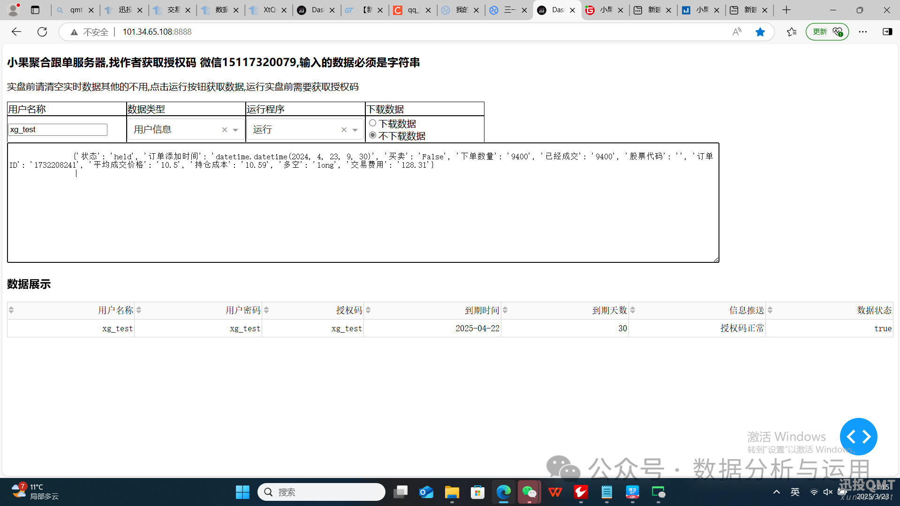Launch Outlook from taskbar

click(x=426, y=492)
